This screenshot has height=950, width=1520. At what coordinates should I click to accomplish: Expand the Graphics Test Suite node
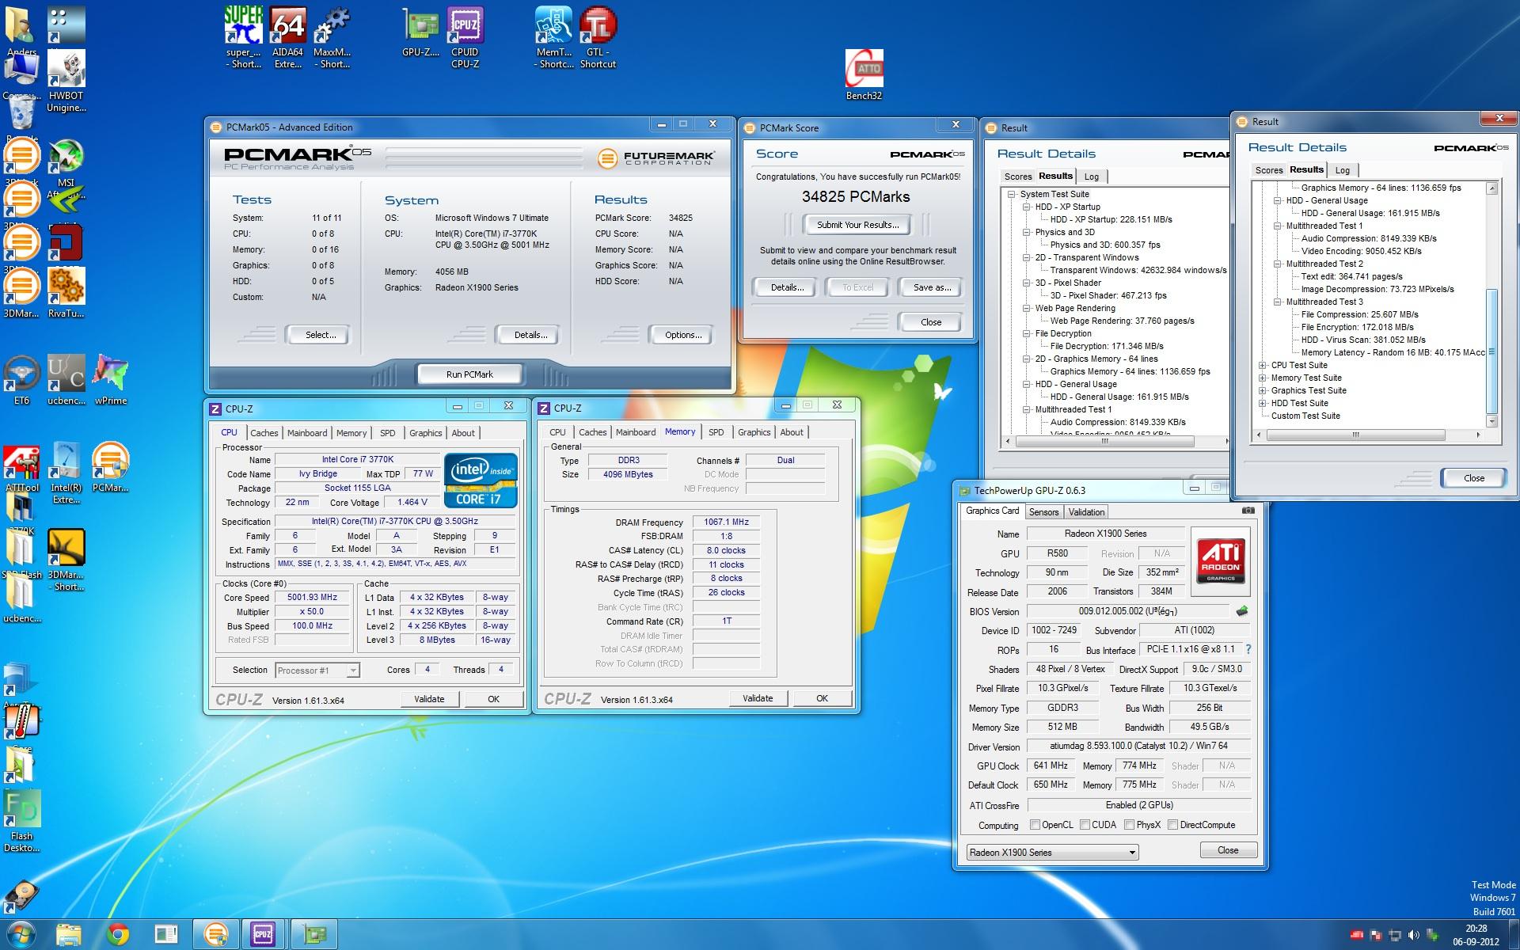point(1262,391)
